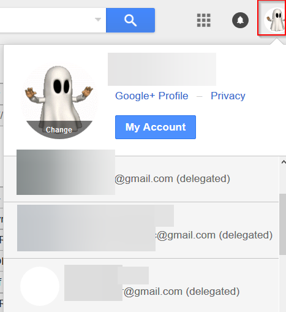This screenshot has height=312, width=286.
Task: Open the Privacy link
Action: click(228, 96)
